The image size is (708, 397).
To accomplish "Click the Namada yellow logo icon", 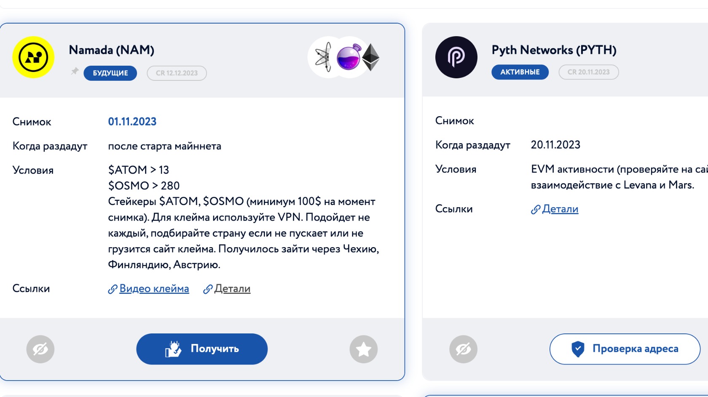I will coord(33,57).
